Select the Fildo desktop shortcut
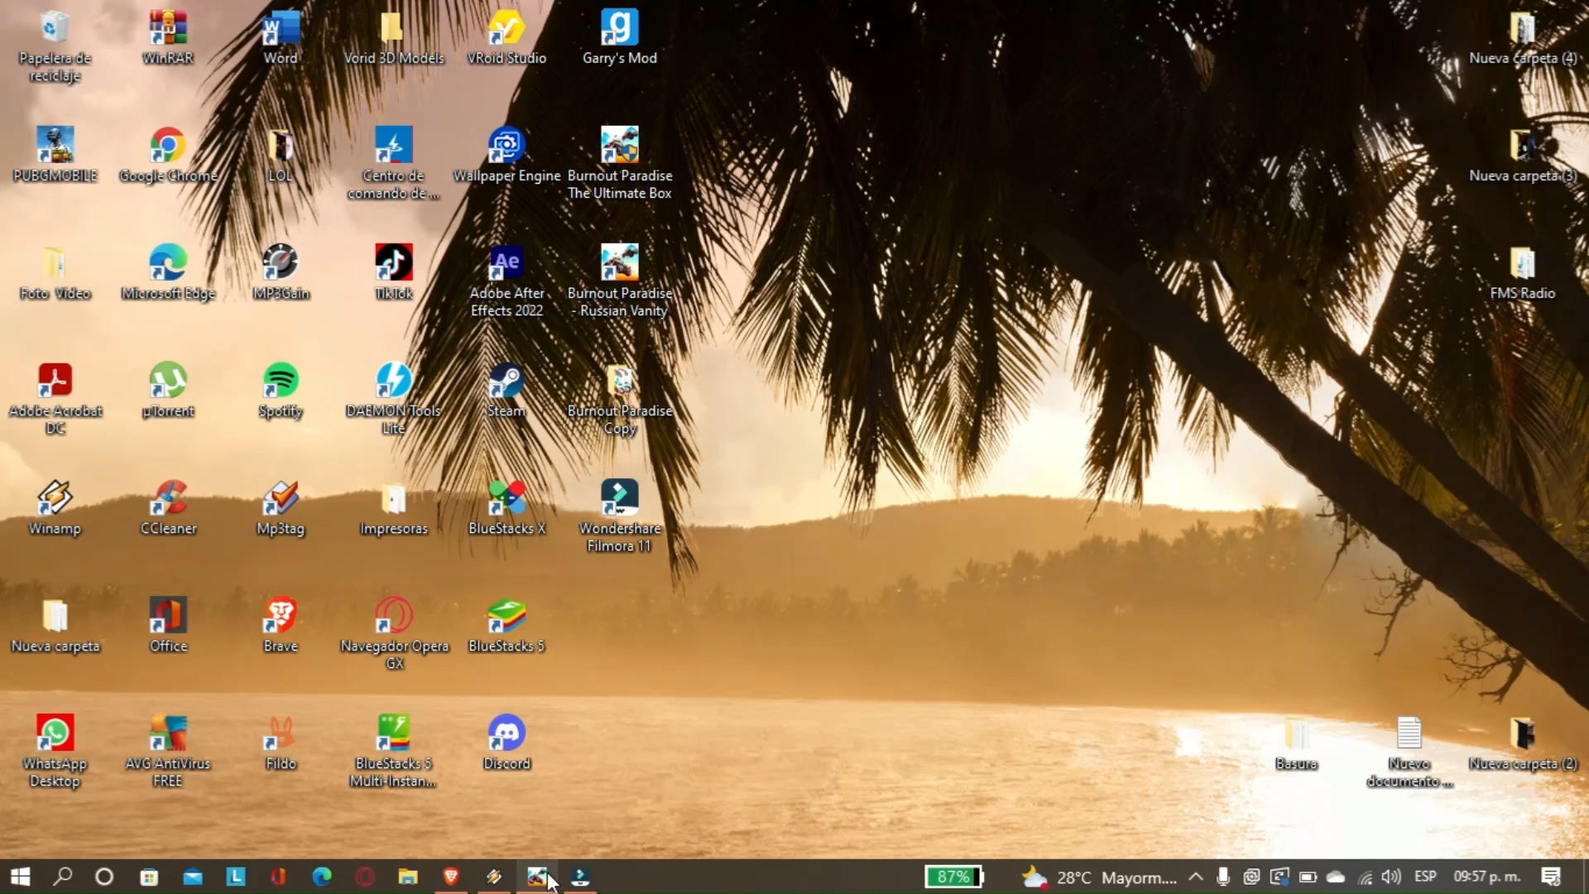Viewport: 1589px width, 894px height. pos(281,743)
